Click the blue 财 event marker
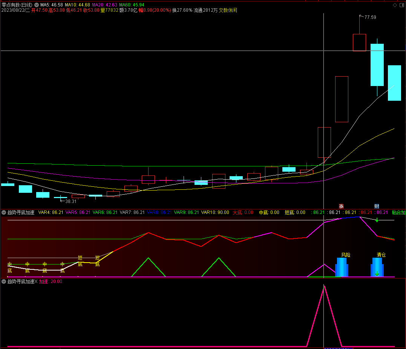The width and height of the screenshot is (406, 349). click(377, 206)
